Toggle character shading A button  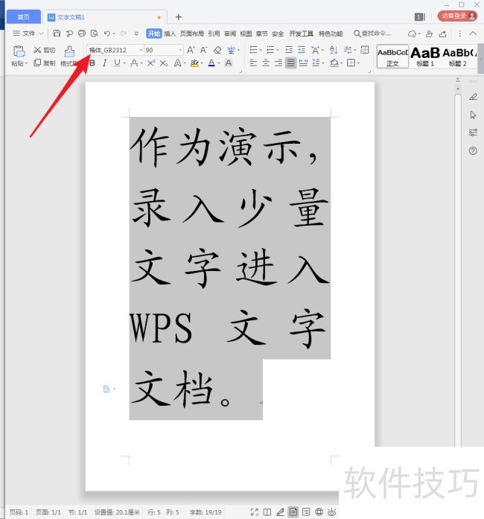[x=229, y=63]
